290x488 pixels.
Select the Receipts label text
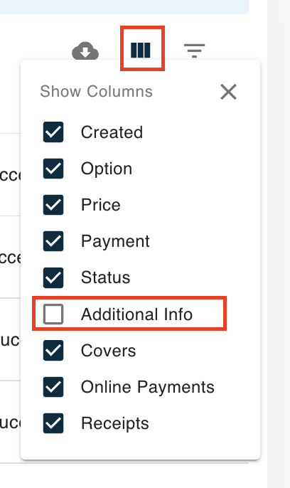tap(115, 423)
